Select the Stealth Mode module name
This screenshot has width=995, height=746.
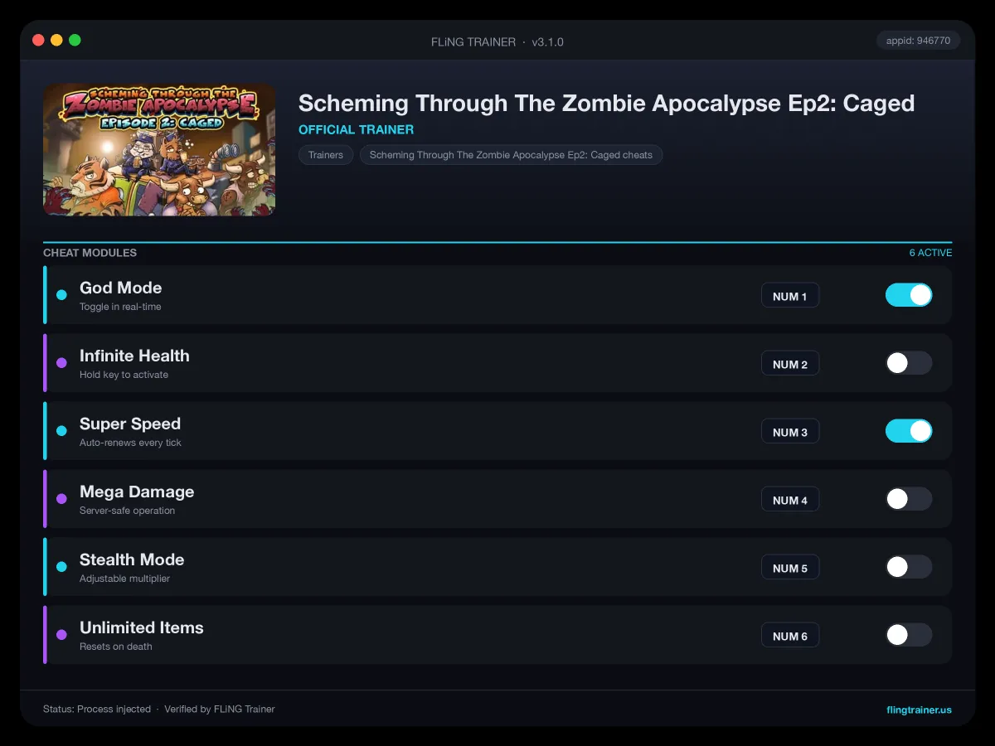pyautogui.click(x=132, y=559)
